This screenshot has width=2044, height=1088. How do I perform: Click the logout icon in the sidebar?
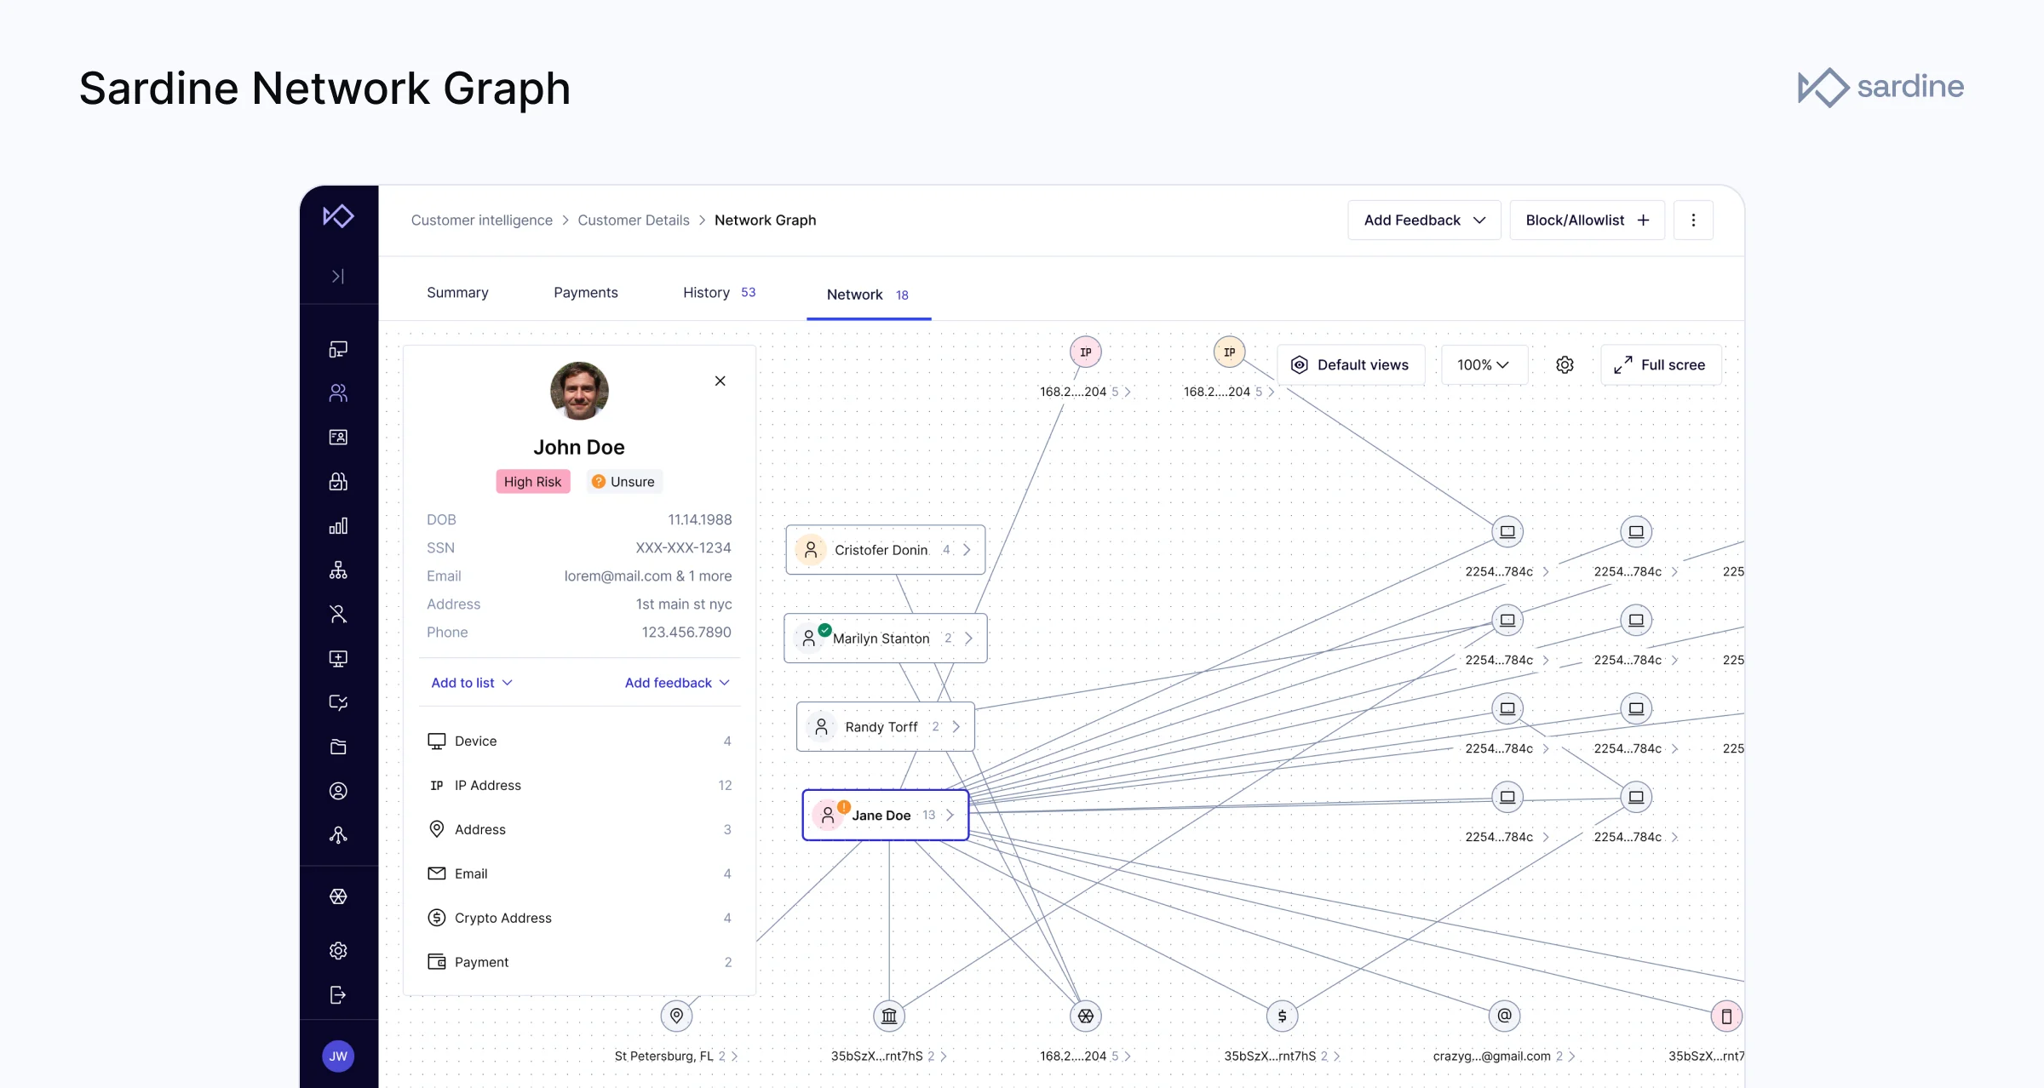click(338, 995)
